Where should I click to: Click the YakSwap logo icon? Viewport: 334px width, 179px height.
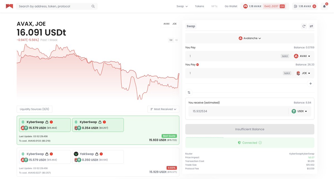pyautogui.click(x=76, y=154)
